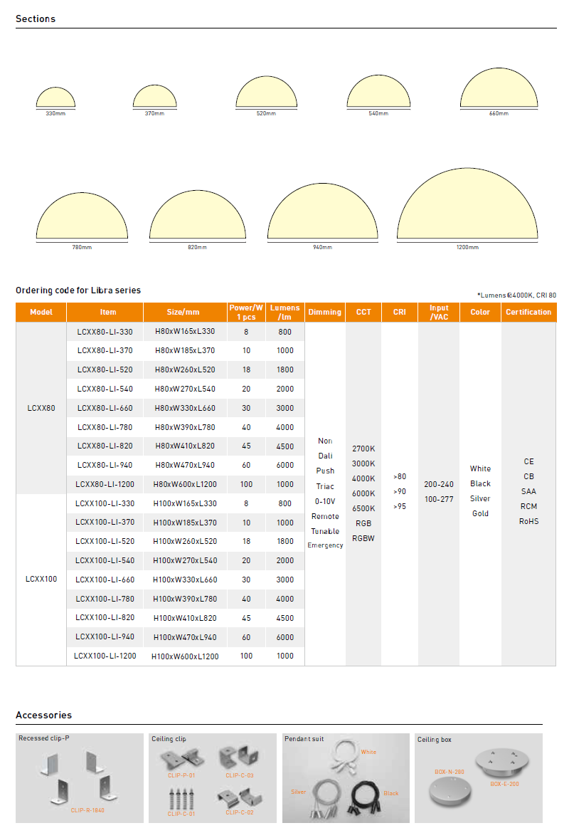This screenshot has width=569, height=828.
Task: Click the CCT column header
Action: point(363,312)
